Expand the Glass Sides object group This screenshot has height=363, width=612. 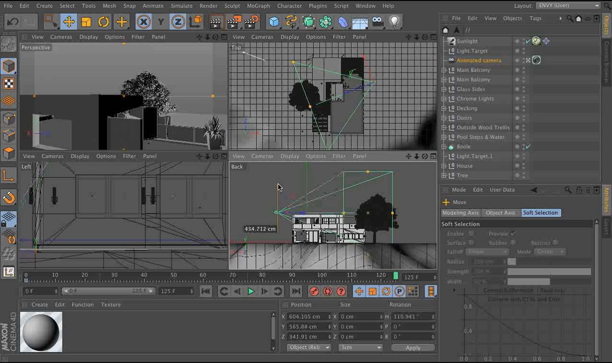tap(444, 89)
